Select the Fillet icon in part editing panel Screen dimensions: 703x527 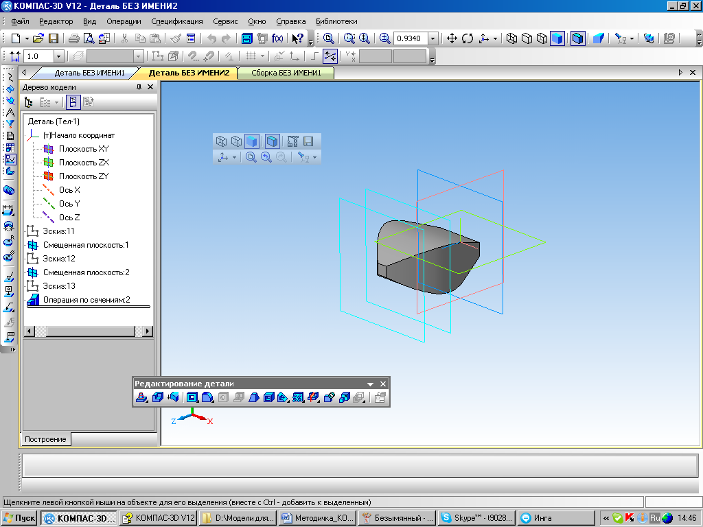tap(207, 397)
